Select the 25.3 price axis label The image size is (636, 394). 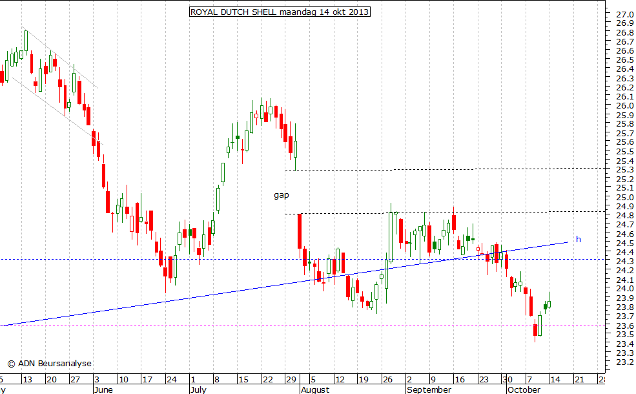coord(625,170)
